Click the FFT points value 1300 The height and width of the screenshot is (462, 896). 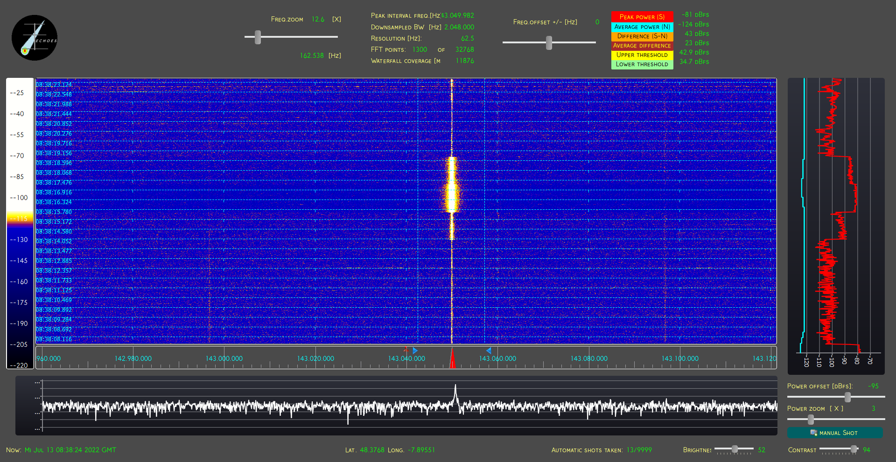(x=420, y=49)
